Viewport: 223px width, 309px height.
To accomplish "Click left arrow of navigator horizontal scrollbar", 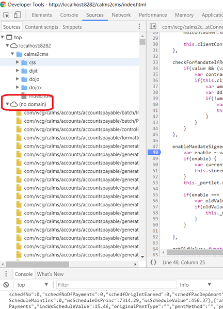I will click(x=3, y=264).
